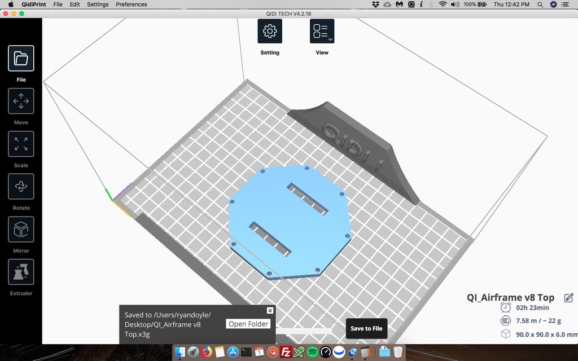
Task: Select the Move tool
Action: tap(21, 102)
